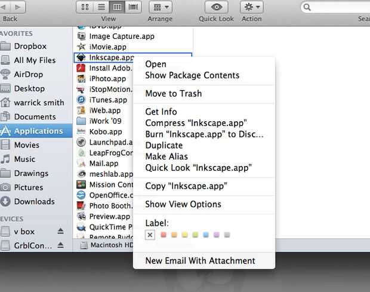Image resolution: width=370 pixels, height=292 pixels.
Task: Select Photo Booth in the list
Action: (x=104, y=206)
